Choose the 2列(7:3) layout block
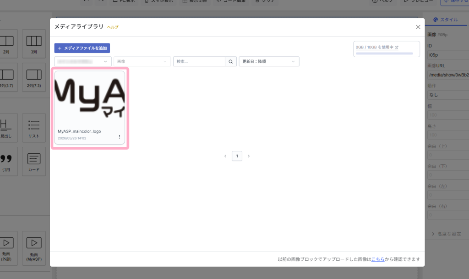This screenshot has height=279, width=469. [x=34, y=77]
